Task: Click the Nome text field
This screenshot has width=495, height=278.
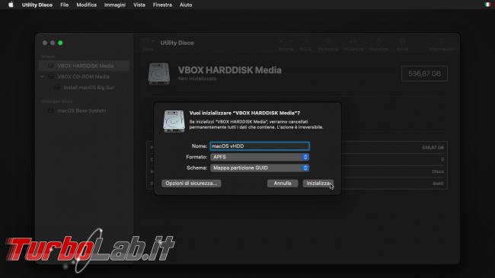Action: [260, 146]
